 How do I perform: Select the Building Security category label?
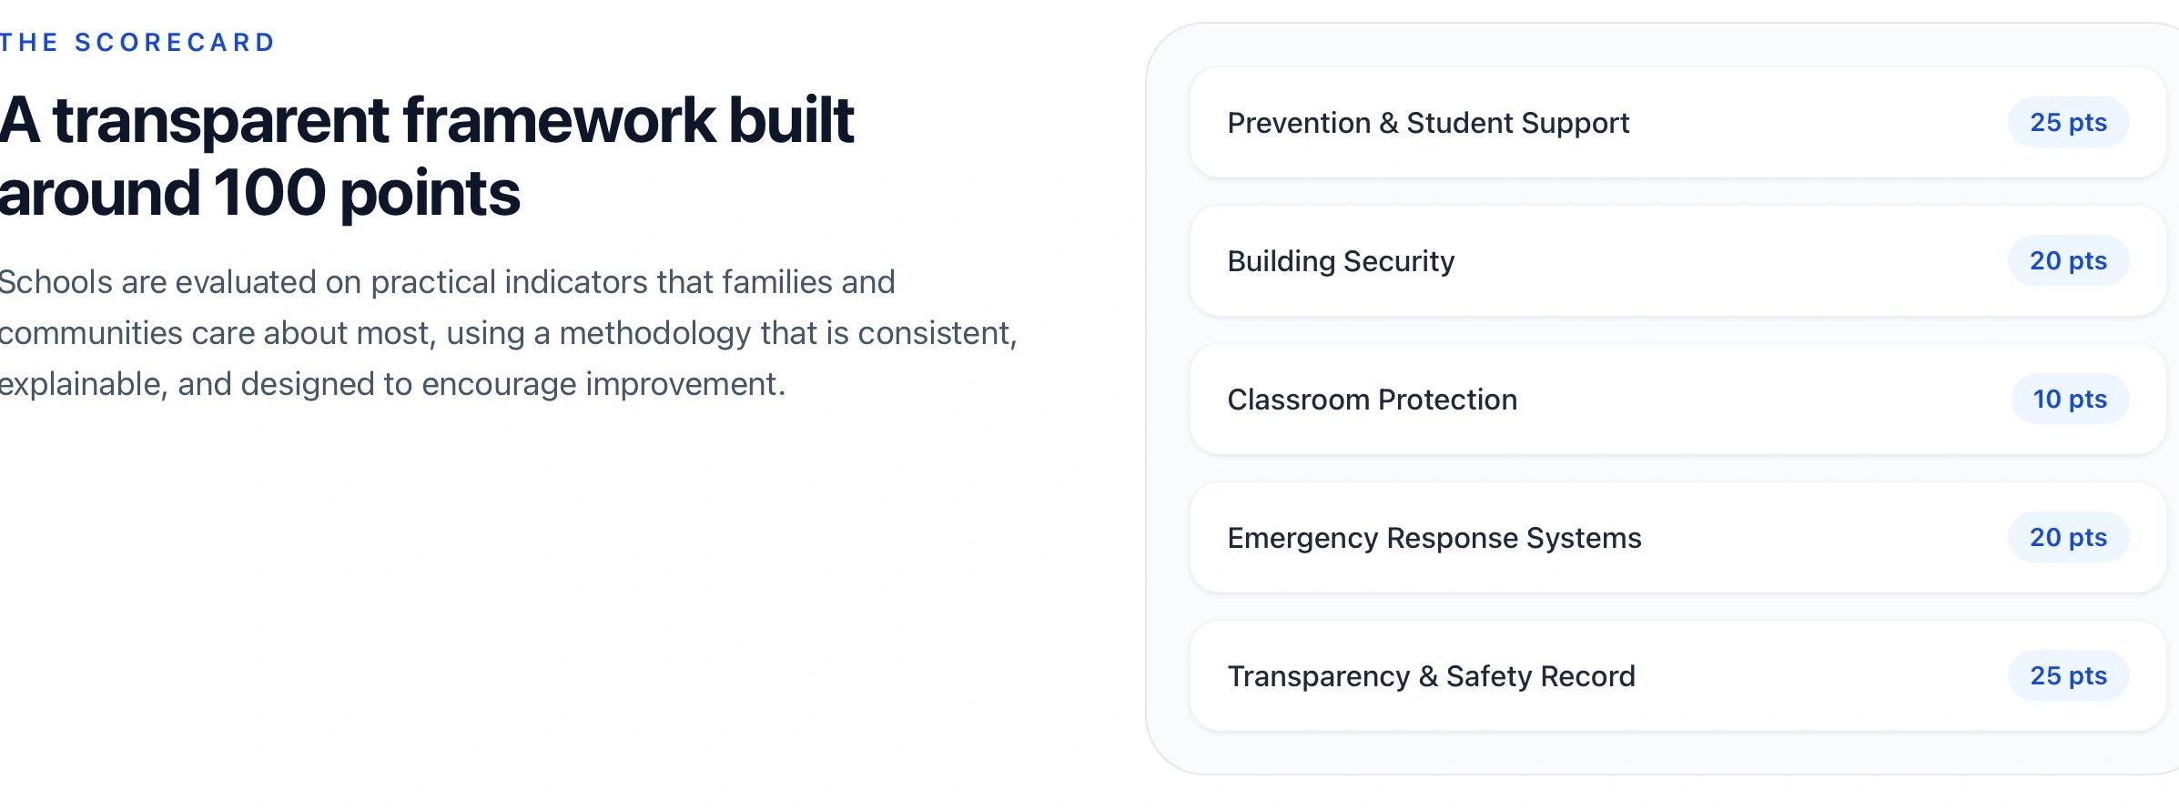pyautogui.click(x=1341, y=261)
